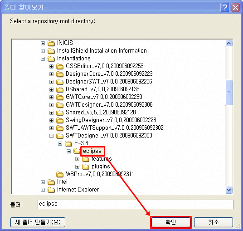Click the scrollbar down arrow
The image size is (243, 231).
229,190
